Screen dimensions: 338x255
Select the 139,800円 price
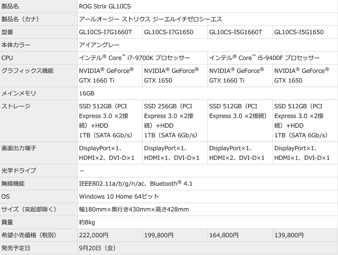289,235
